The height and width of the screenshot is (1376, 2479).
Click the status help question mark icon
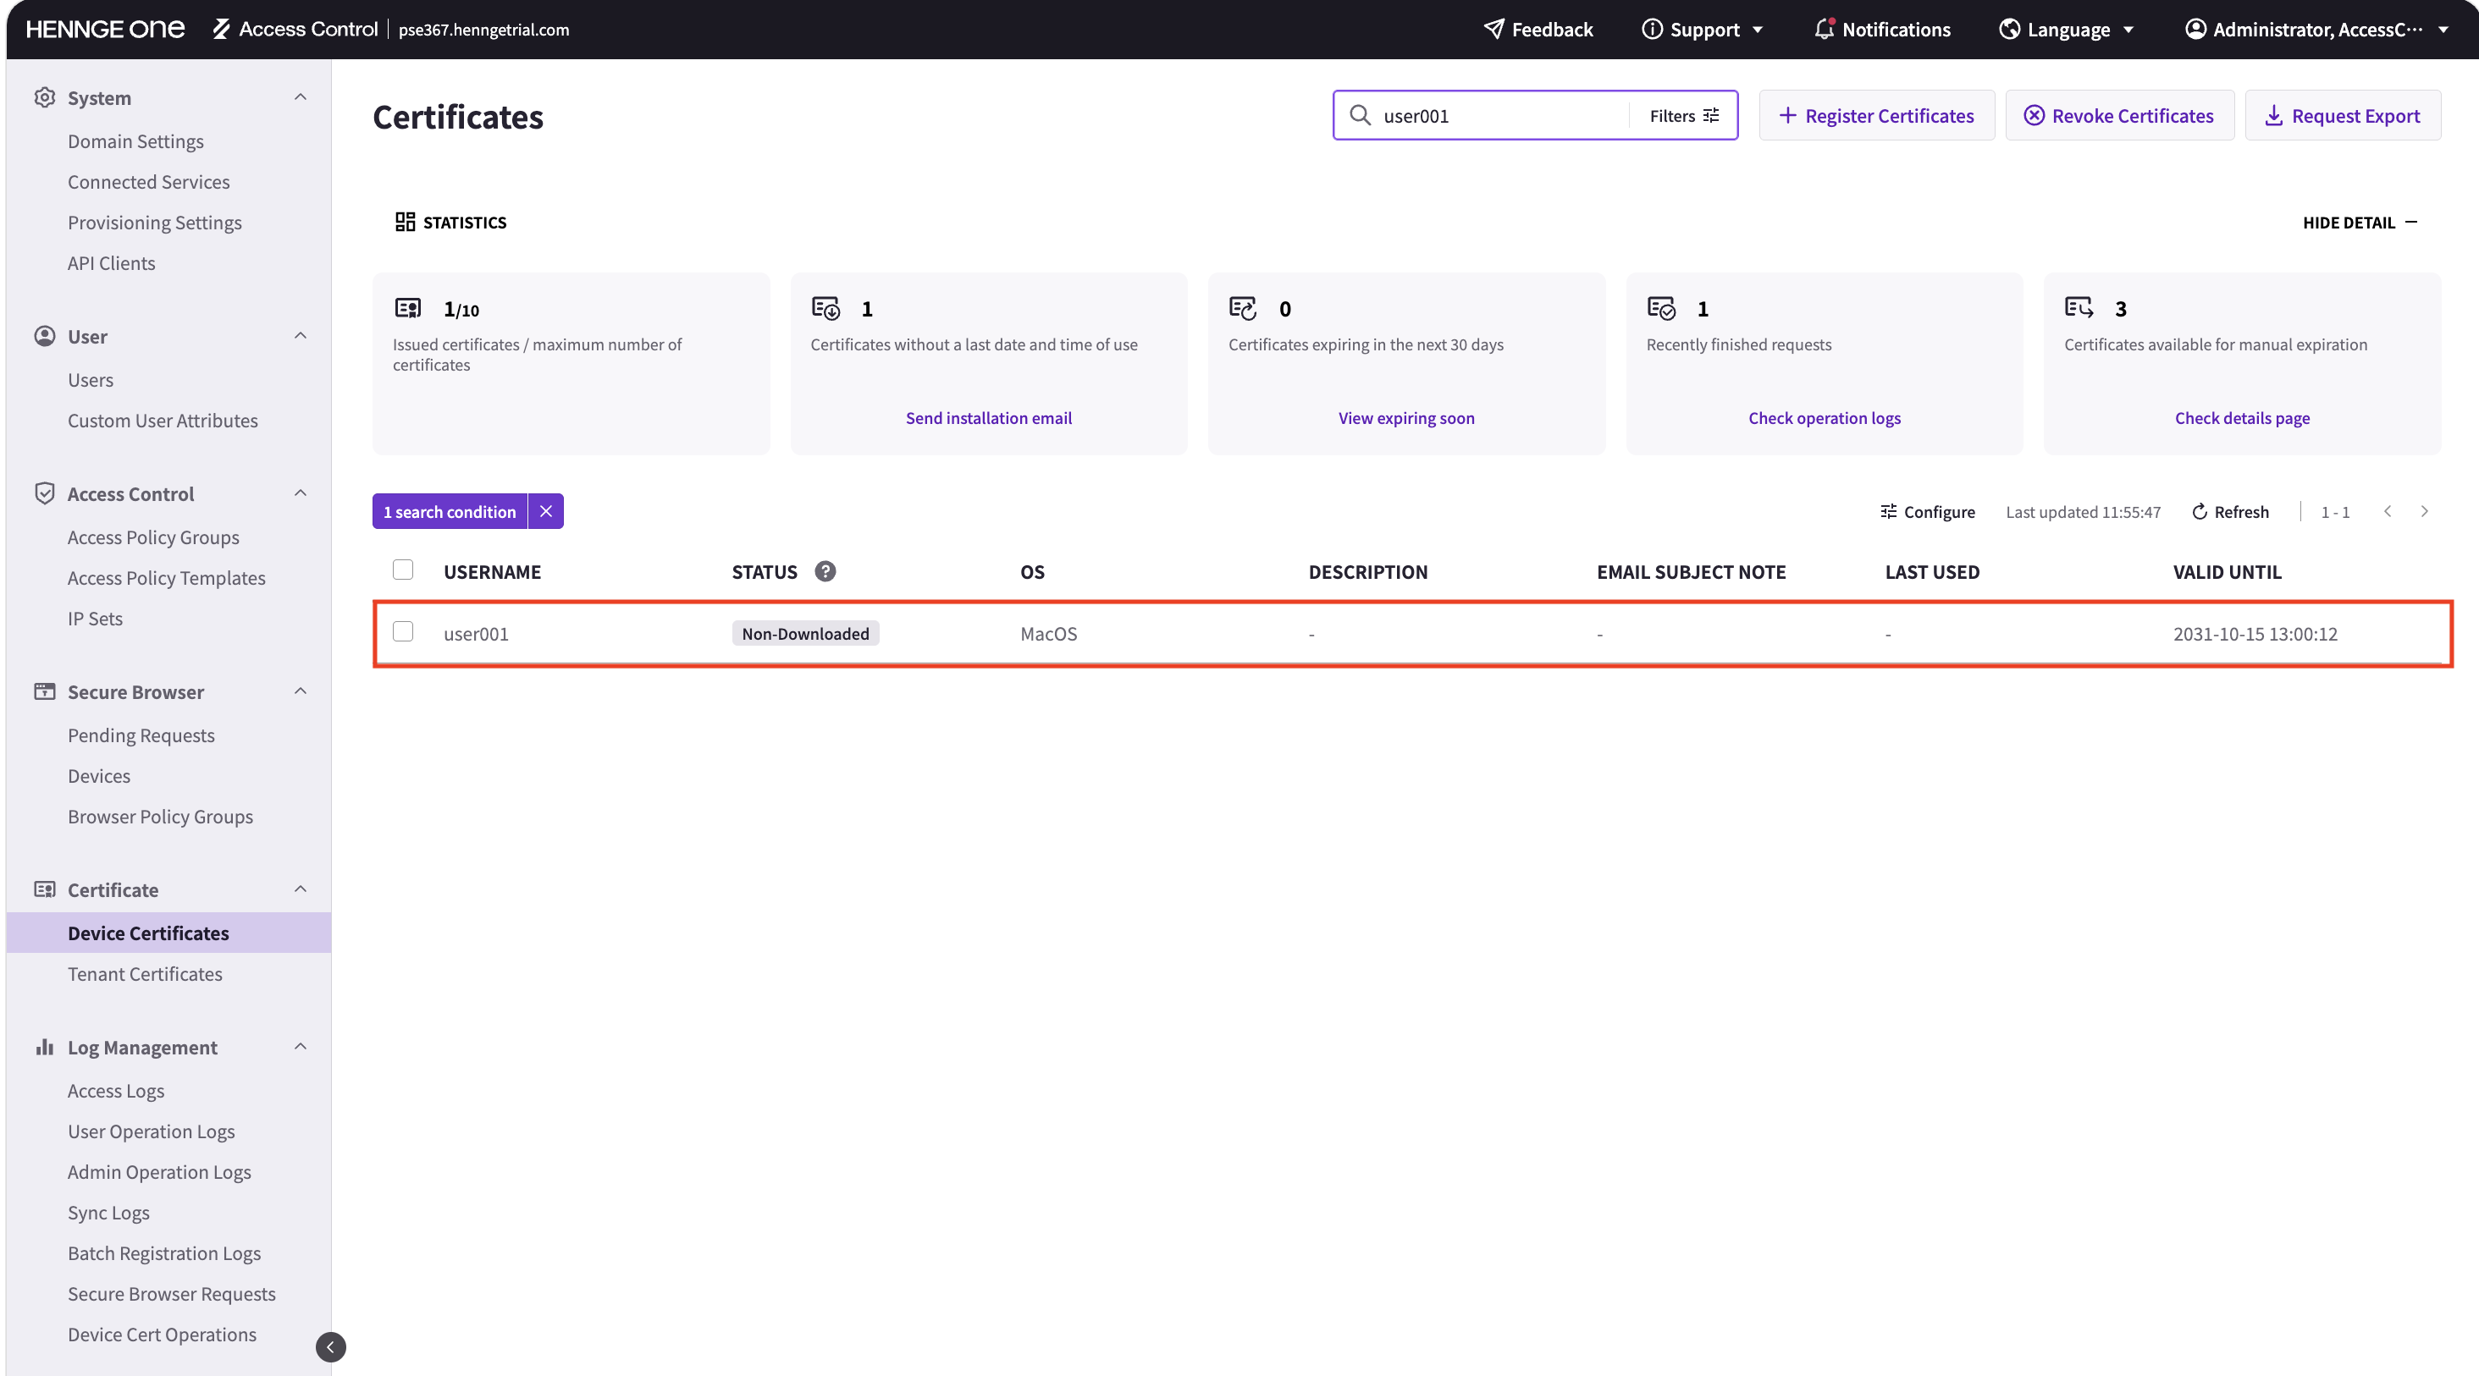tap(825, 571)
